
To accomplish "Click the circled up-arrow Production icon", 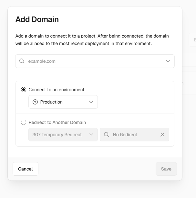I will pyautogui.click(x=35, y=102).
